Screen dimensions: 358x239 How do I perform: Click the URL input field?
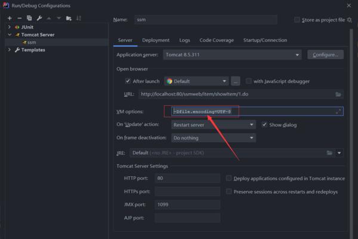[x=241, y=94]
